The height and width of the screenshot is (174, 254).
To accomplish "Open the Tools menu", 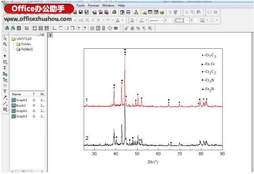I will point(81,5).
